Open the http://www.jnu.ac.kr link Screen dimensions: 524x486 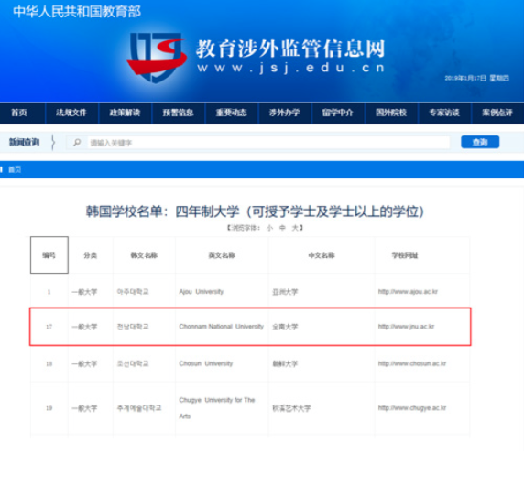pos(406,327)
